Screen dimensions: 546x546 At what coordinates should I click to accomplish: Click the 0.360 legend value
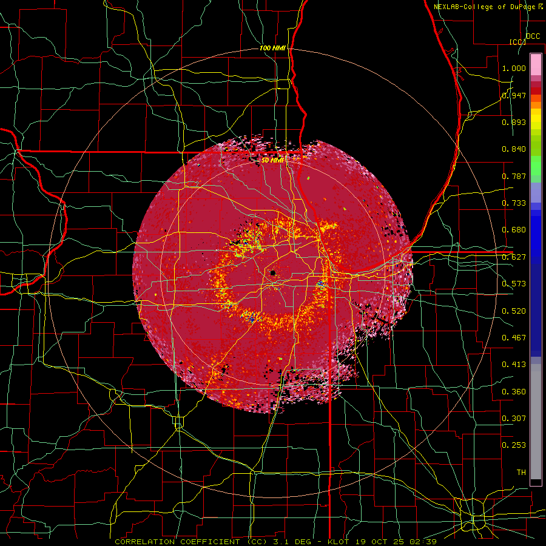pyautogui.click(x=514, y=392)
